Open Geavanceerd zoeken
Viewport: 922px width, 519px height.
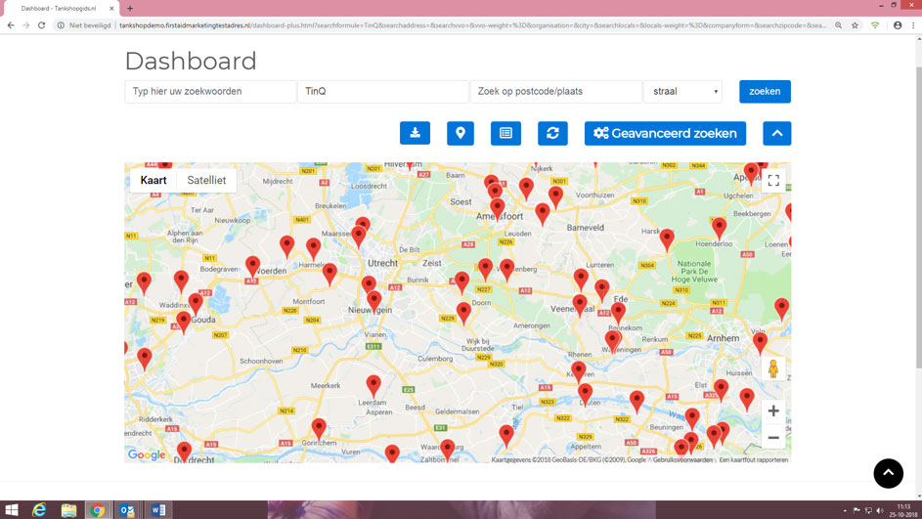tap(665, 133)
